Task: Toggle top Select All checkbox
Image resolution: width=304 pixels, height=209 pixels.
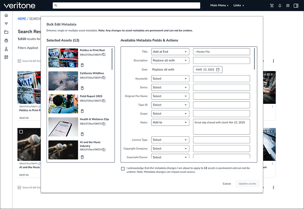Action: tap(19, 61)
